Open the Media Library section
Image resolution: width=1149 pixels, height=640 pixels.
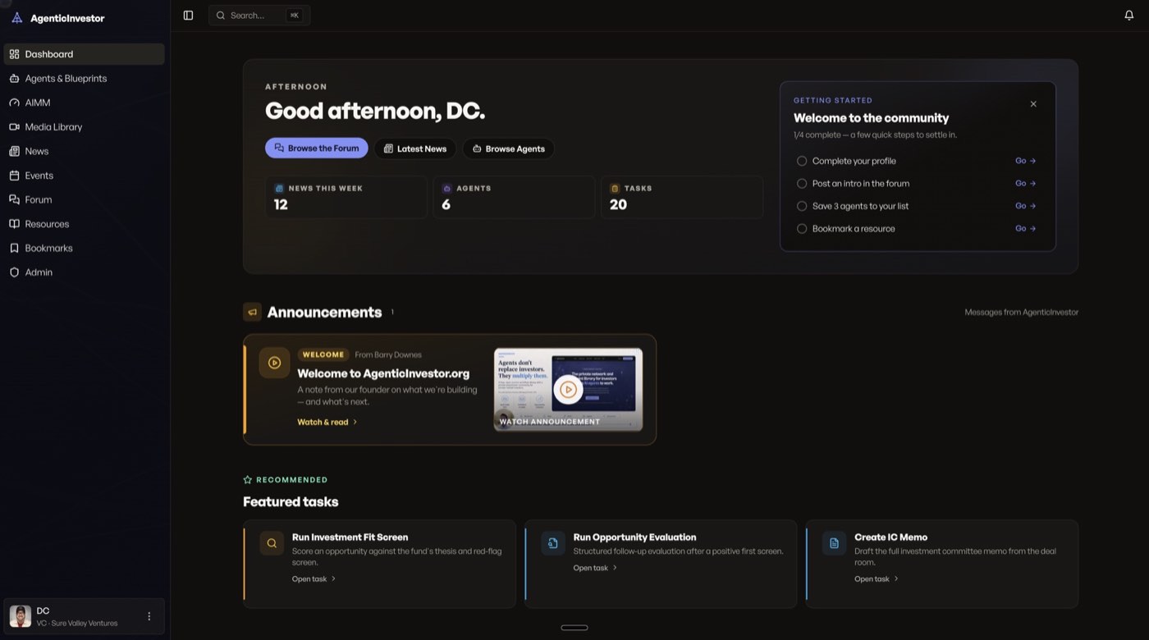(x=85, y=127)
